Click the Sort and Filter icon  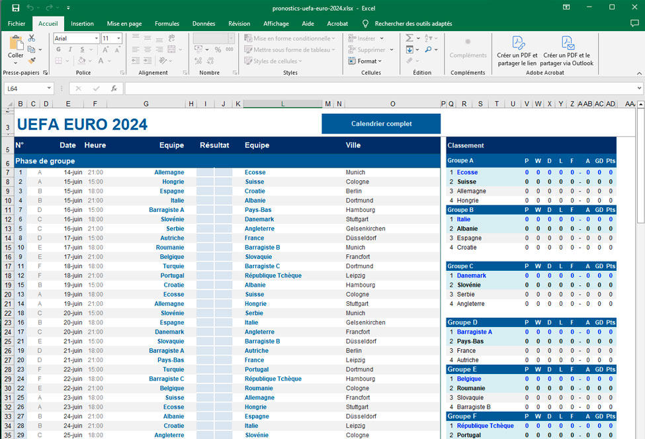(428, 38)
